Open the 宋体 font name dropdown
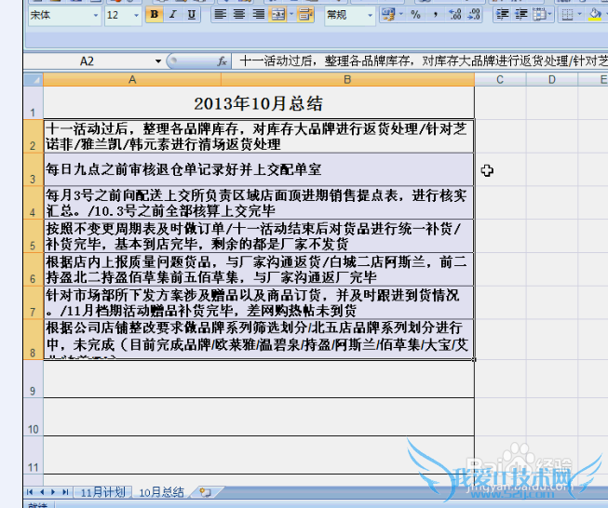 [95, 16]
